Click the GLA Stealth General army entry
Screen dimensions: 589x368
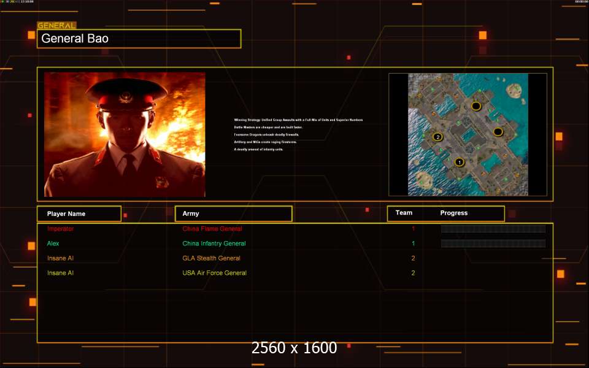click(x=211, y=258)
